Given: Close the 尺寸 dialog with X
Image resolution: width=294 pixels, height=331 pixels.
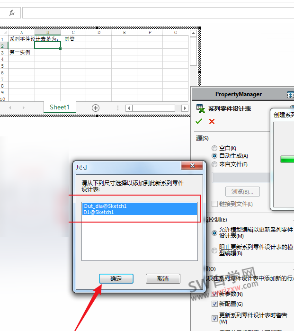Looking at the screenshot, I should [x=192, y=165].
